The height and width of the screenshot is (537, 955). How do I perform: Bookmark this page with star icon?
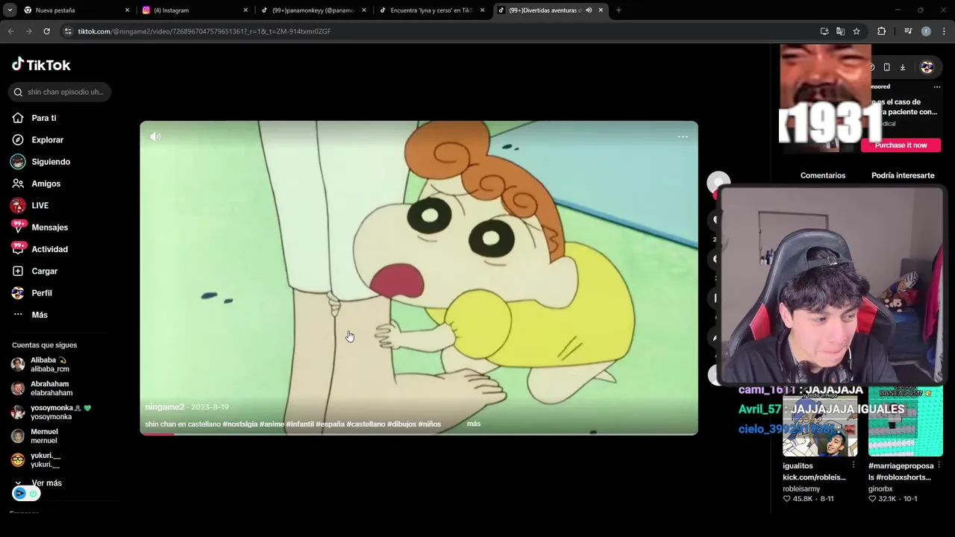pyautogui.click(x=857, y=31)
